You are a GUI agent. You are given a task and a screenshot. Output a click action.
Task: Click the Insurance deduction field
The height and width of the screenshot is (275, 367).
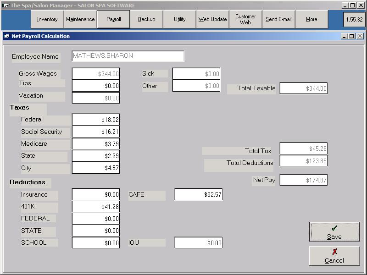96,195
